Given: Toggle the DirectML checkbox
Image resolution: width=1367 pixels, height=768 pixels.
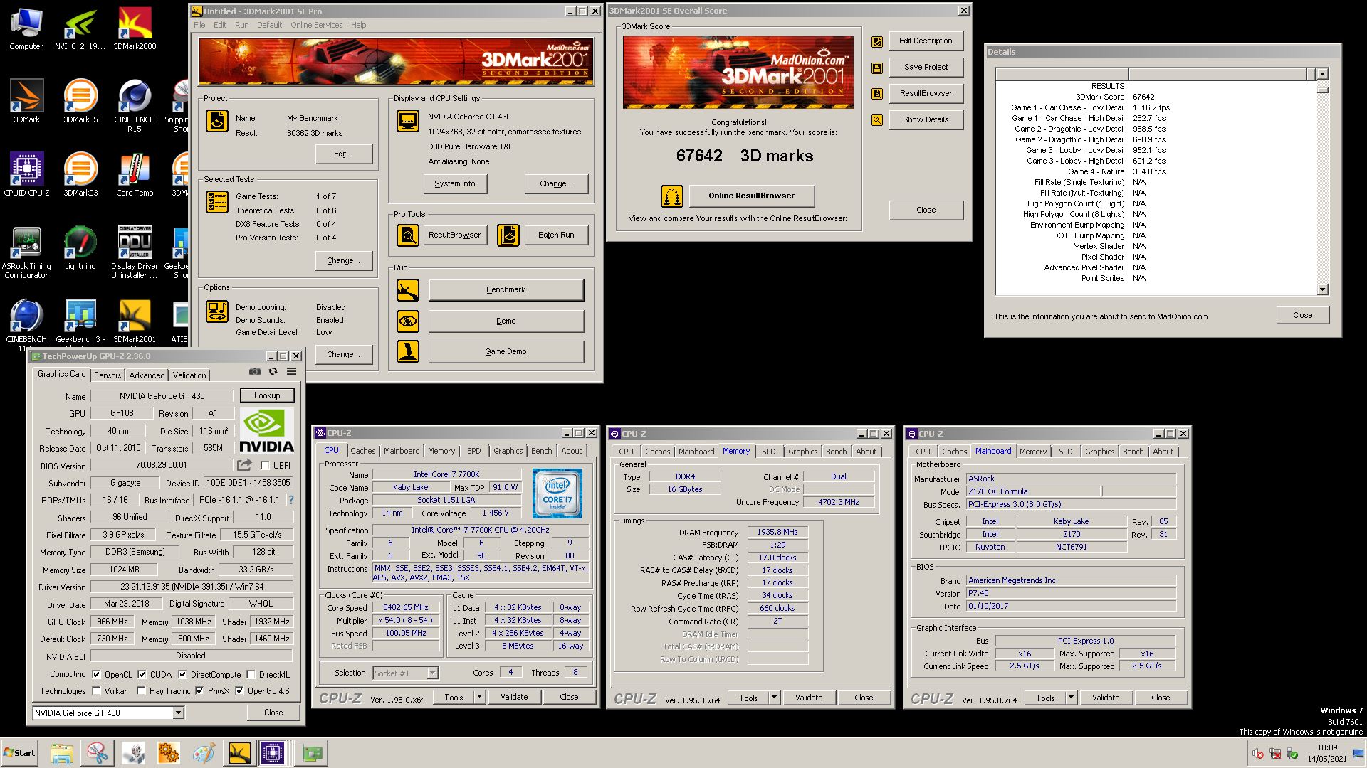Looking at the screenshot, I should 251,674.
